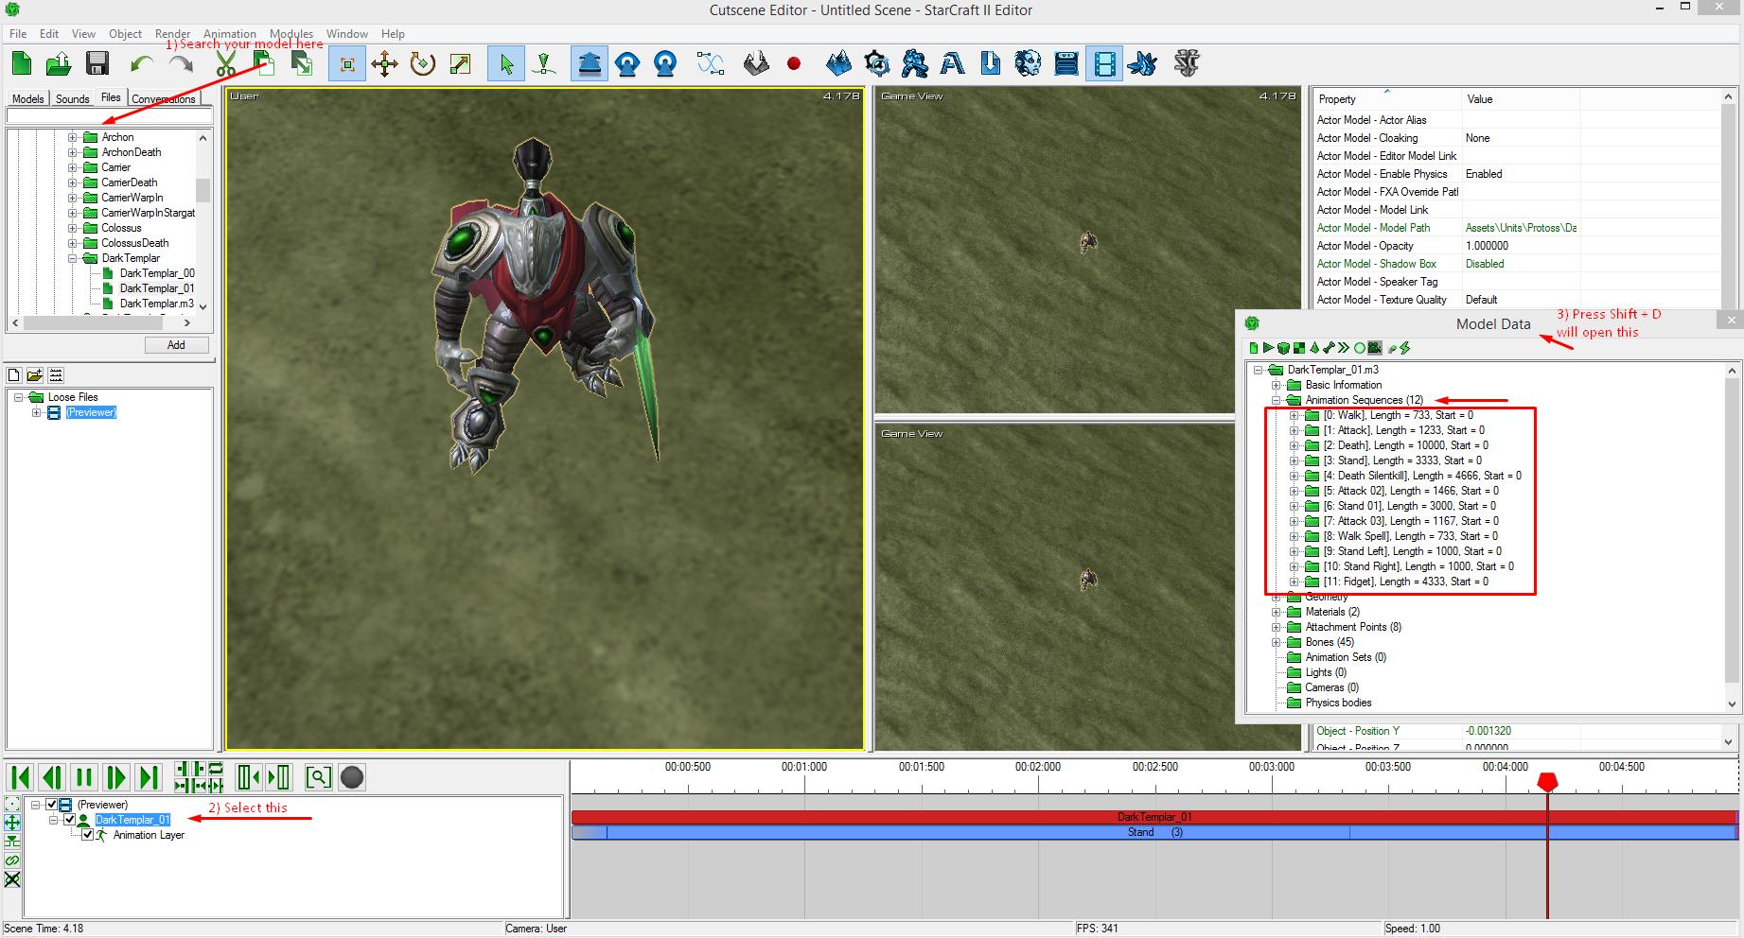
Task: Expand Bones (45) node
Action: pyautogui.click(x=1277, y=642)
